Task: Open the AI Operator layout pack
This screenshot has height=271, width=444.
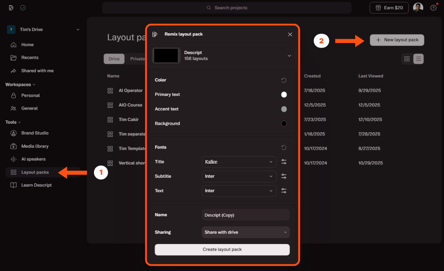Action: (x=131, y=91)
